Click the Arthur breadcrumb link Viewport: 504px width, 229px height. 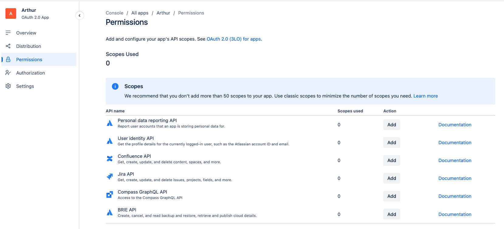163,13
